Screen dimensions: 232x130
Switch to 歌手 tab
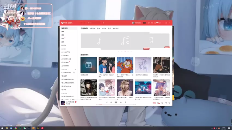click(x=109, y=28)
